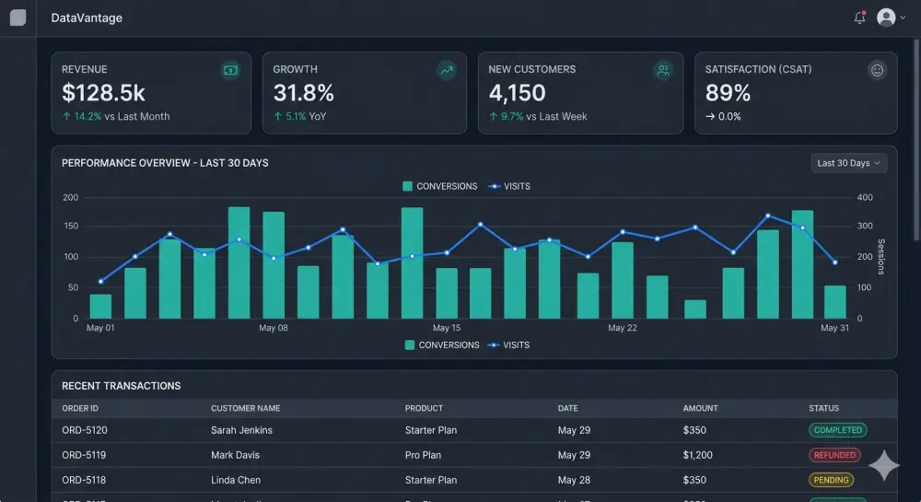Click the Performance Overview heading
This screenshot has width=921, height=502.
165,163
